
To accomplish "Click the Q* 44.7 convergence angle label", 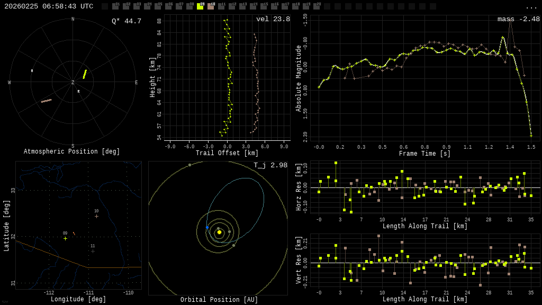I will point(126,21).
